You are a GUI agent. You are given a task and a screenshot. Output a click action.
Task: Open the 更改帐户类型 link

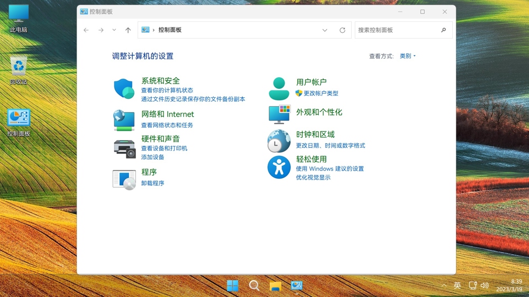(x=321, y=94)
